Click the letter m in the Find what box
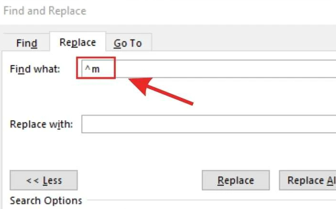Image resolution: width=336 pixels, height=209 pixels. point(96,70)
